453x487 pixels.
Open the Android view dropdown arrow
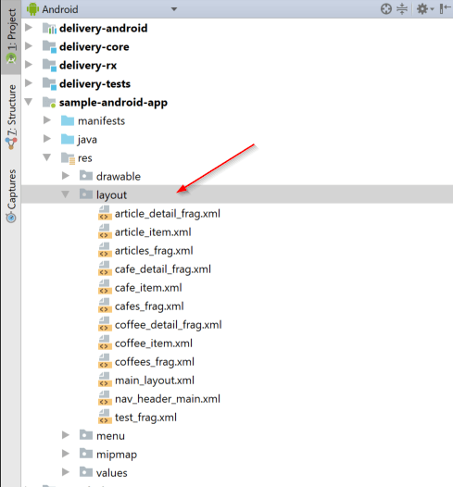click(174, 9)
